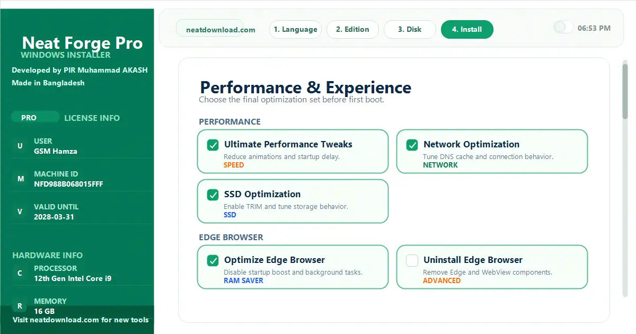Screen dimensions: 636x334
Task: Uncheck Ultimate Performance Tweaks checkbox
Action: tap(213, 145)
